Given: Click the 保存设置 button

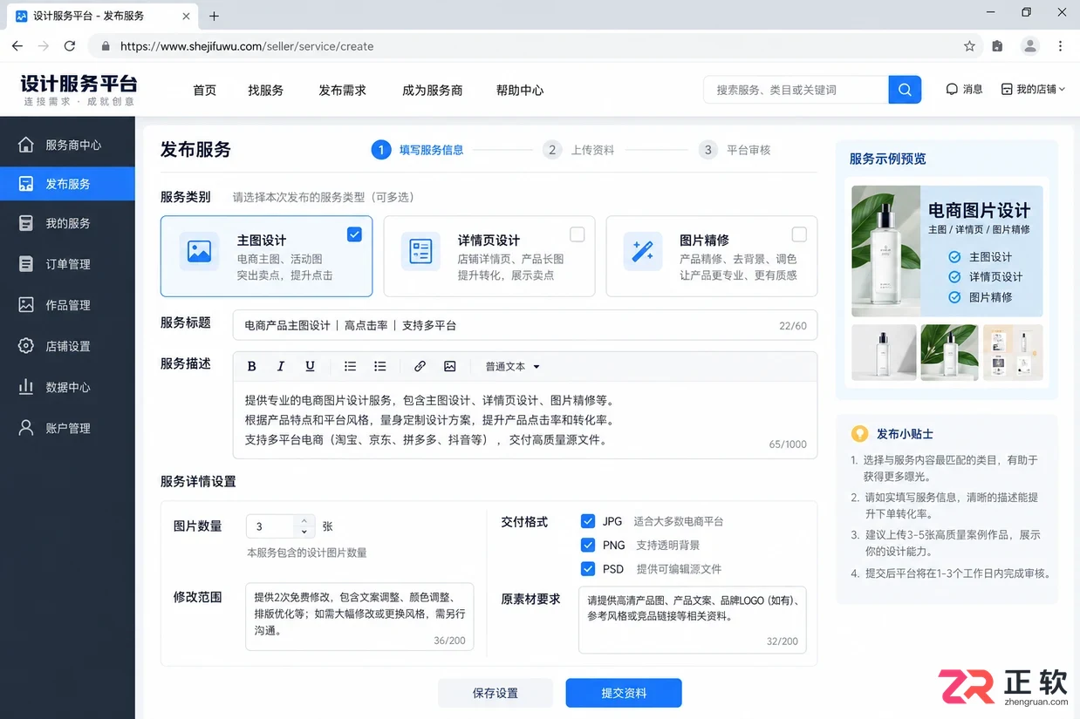Looking at the screenshot, I should (496, 693).
